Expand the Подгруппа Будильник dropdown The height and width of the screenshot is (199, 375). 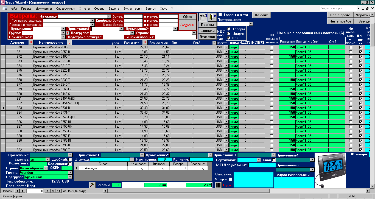(x=70, y=177)
